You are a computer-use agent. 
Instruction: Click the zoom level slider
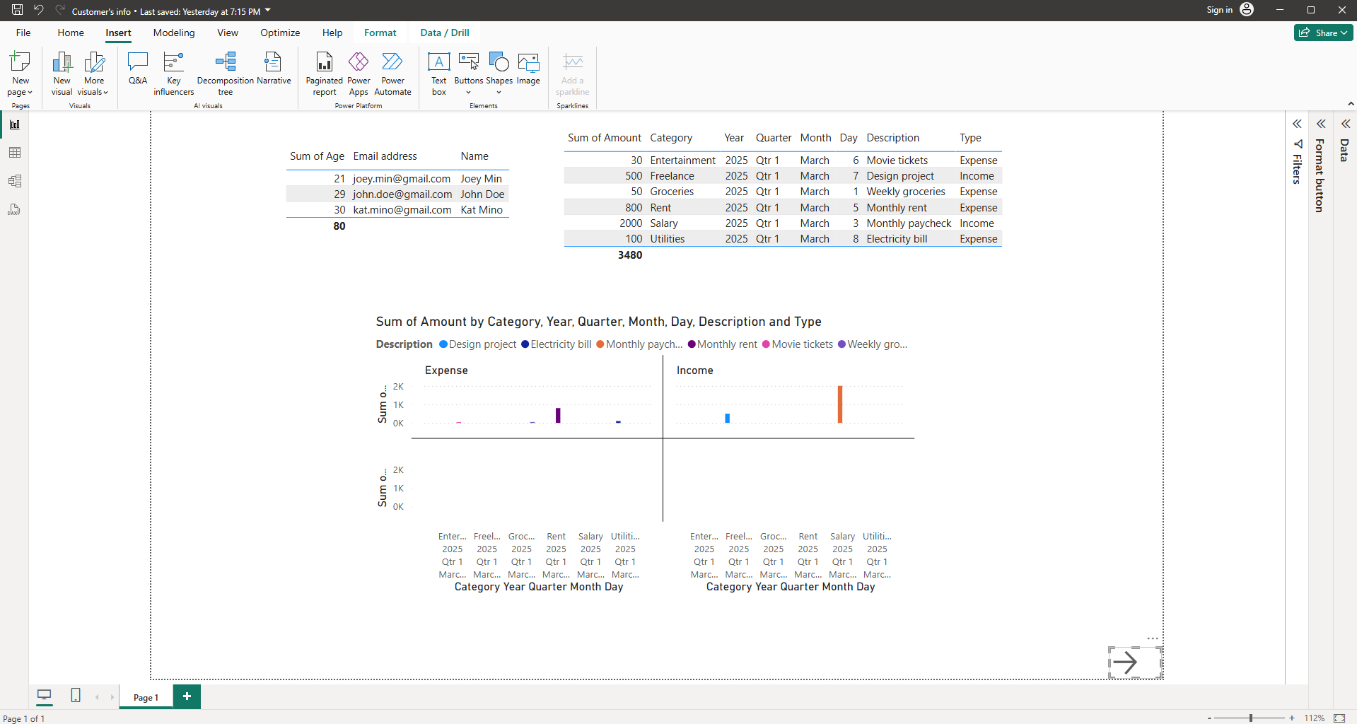pos(1250,718)
